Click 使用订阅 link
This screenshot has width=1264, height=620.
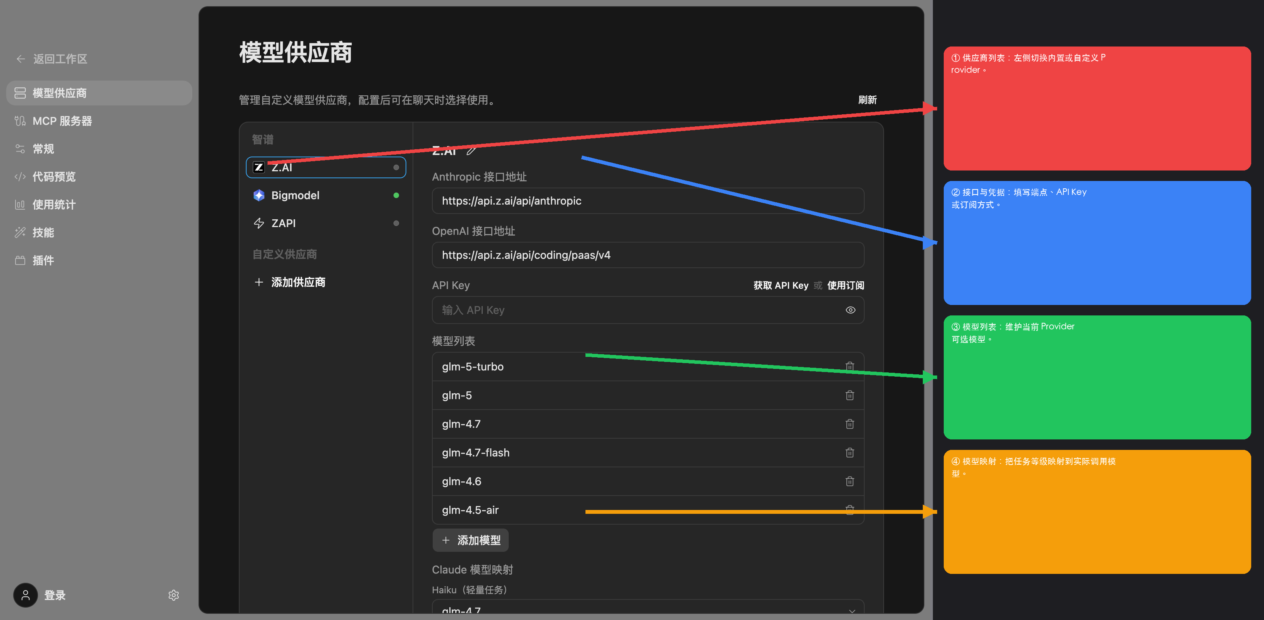(846, 286)
